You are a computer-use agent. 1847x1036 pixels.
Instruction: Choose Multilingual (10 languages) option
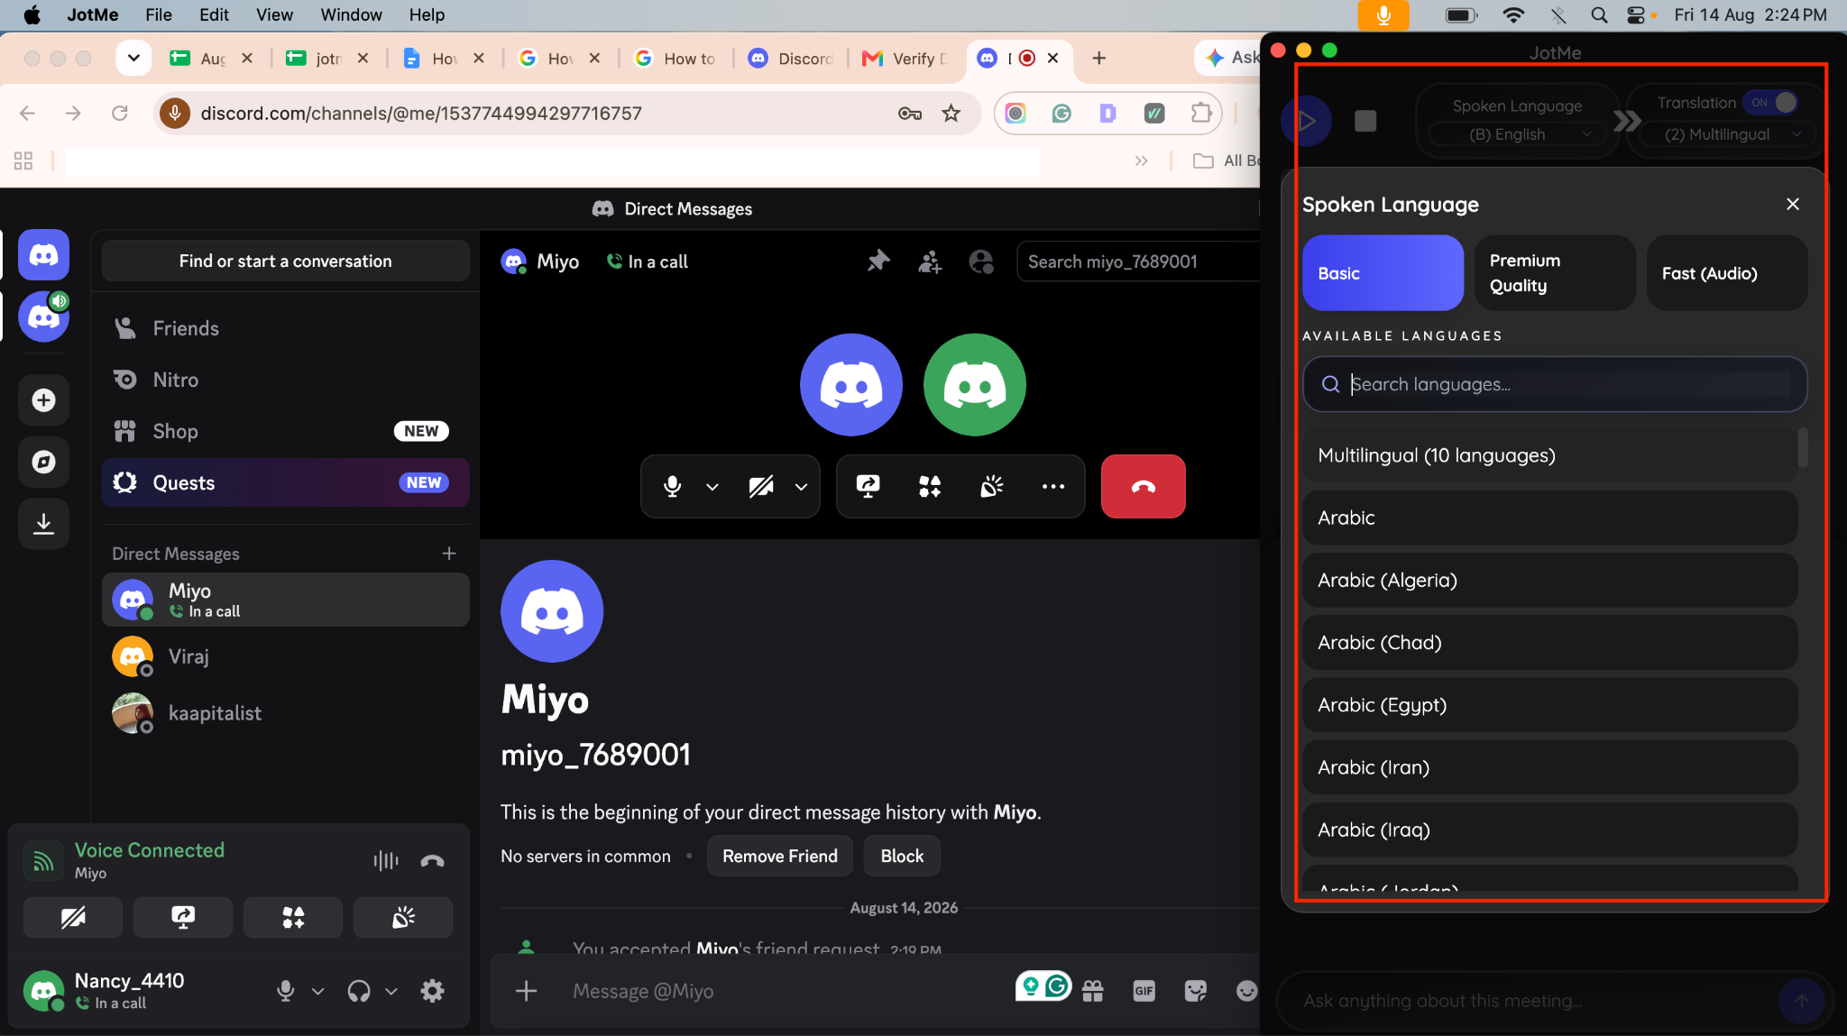coord(1549,455)
